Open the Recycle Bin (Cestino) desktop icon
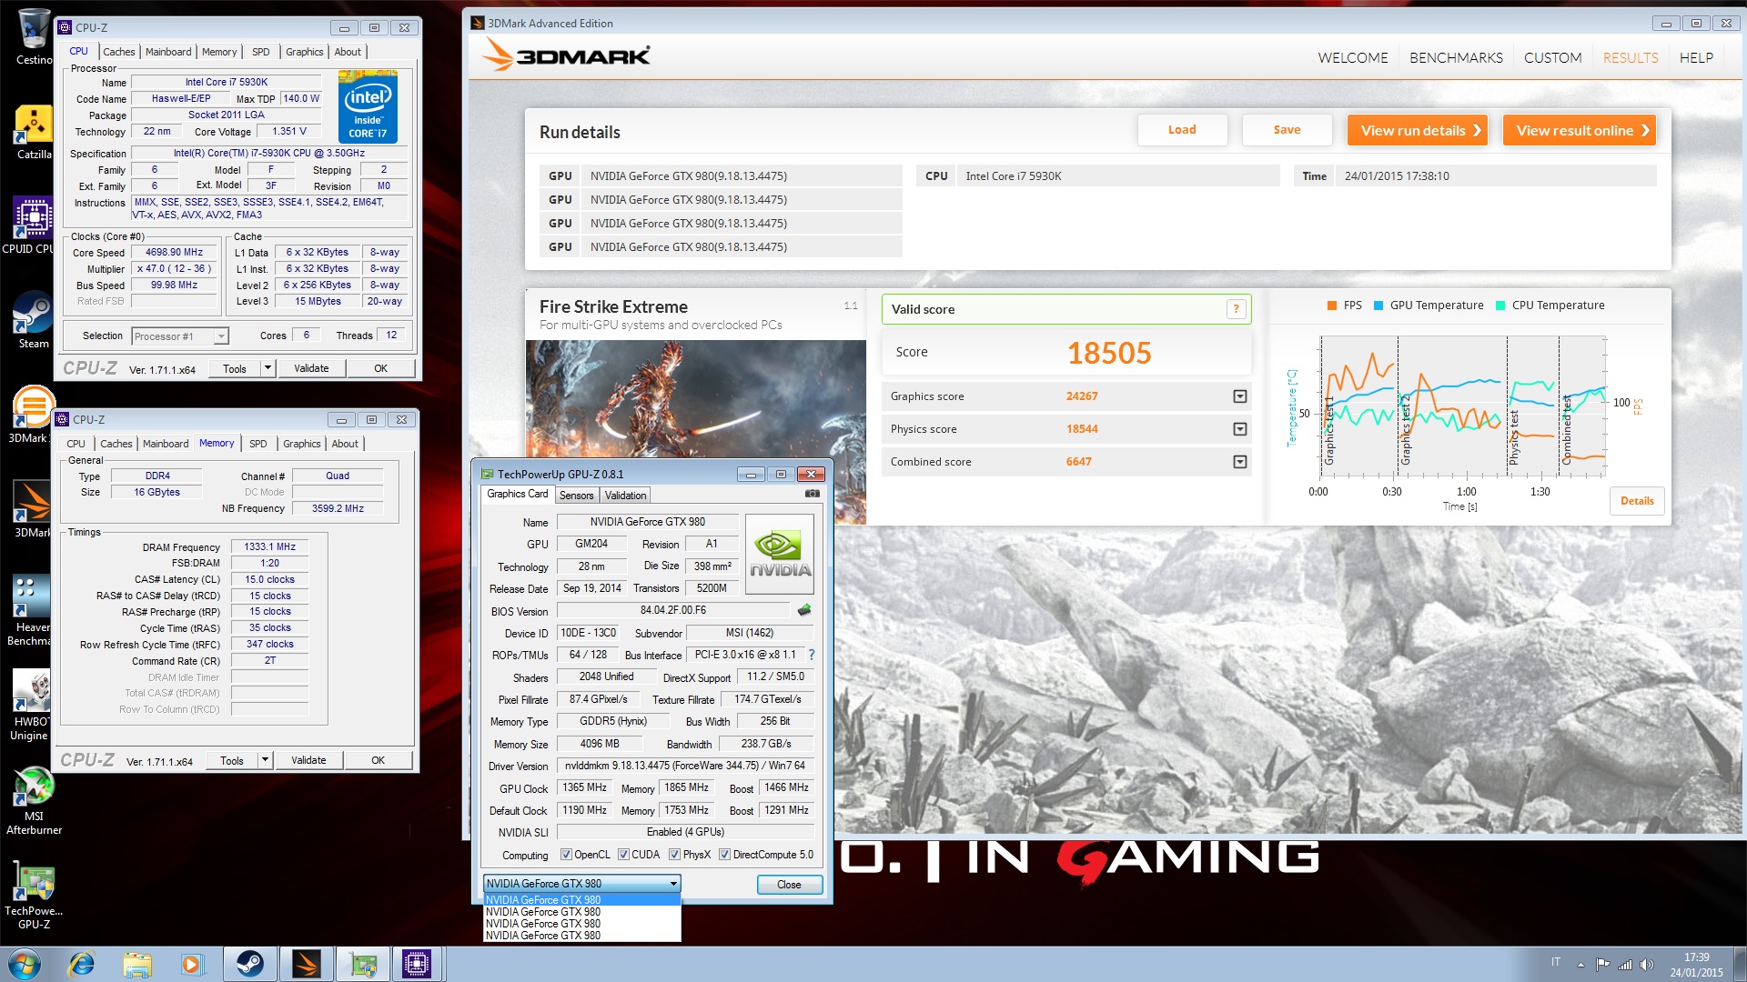 pyautogui.click(x=34, y=36)
